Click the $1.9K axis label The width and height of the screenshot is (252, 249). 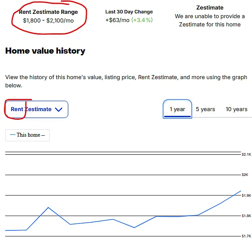click(246, 195)
